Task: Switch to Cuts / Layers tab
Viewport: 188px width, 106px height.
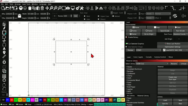Action: (138, 57)
